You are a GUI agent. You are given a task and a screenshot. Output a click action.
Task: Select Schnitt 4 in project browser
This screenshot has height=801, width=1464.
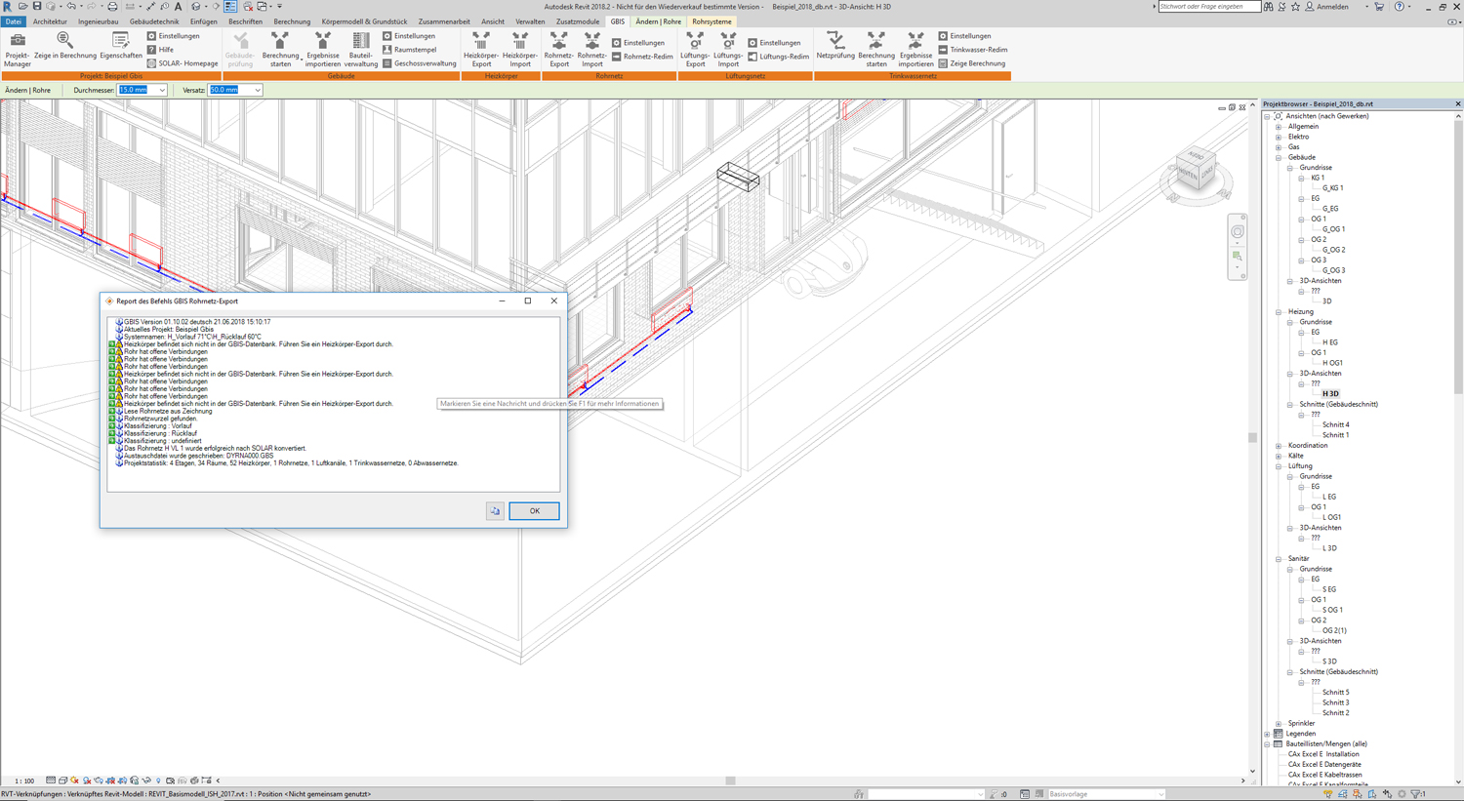[1336, 425]
